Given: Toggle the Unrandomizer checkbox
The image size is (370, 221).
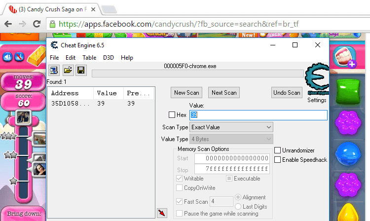Looking at the screenshot, I should pos(277,150).
